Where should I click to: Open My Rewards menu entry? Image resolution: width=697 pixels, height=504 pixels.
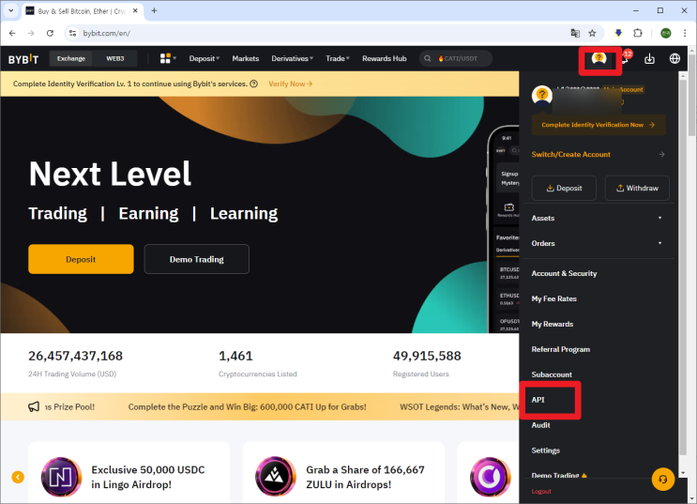[553, 324]
